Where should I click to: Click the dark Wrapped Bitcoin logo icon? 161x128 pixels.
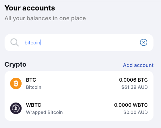click(x=16, y=108)
